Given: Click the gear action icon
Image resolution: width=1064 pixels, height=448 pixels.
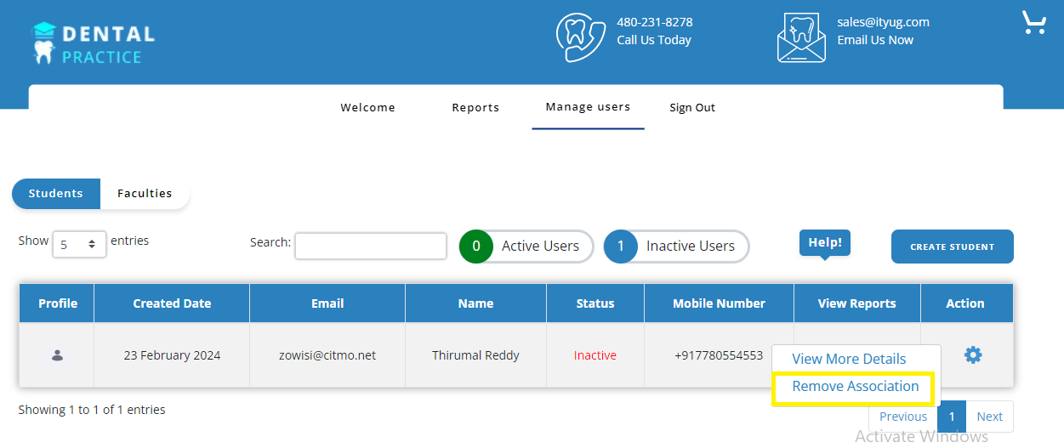Looking at the screenshot, I should click(x=973, y=355).
